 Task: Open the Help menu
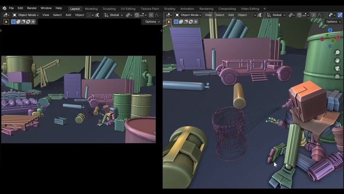coord(59,8)
